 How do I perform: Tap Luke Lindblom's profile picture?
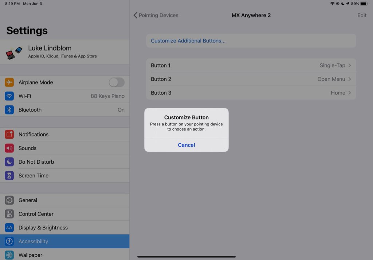click(14, 53)
